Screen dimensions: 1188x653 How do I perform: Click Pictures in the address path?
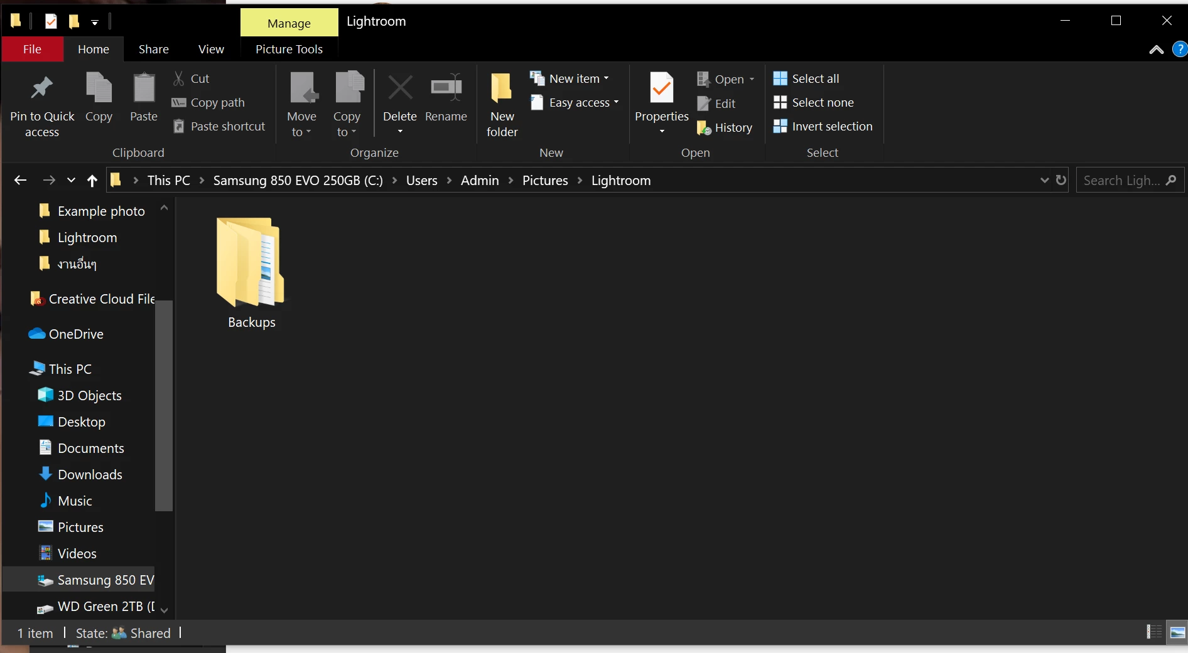[545, 181]
